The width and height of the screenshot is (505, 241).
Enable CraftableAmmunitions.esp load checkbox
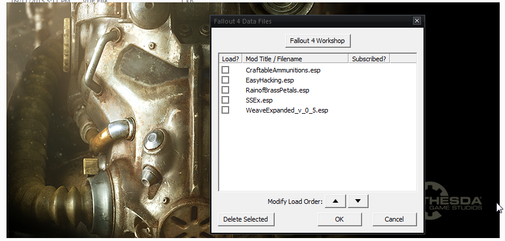(x=226, y=70)
